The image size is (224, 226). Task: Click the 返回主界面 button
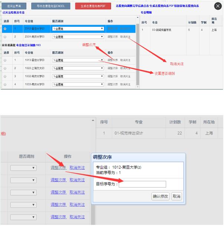point(14,6)
